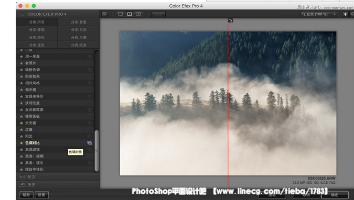Viewport: 354px width, 200px height.
Task: Select the 相片风格 filter name
Action: pyautogui.click(x=33, y=83)
